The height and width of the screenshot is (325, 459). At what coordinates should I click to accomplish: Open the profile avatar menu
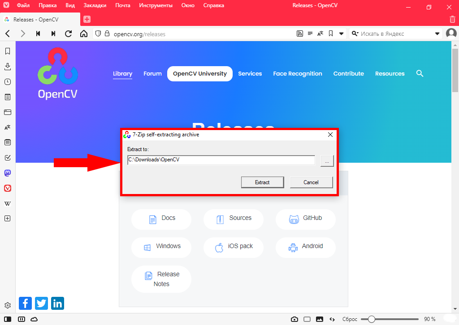450,34
